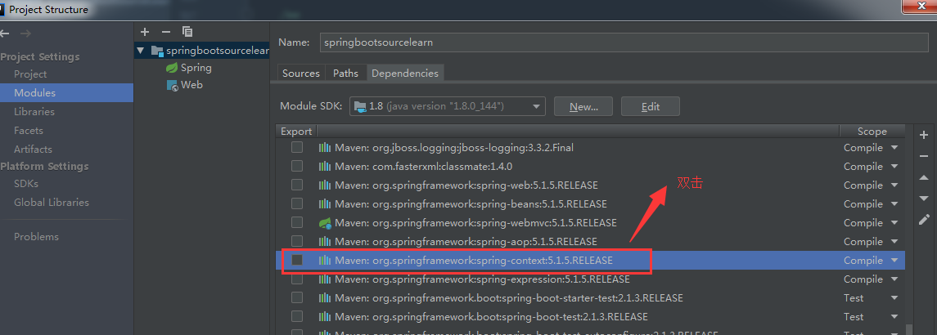Switch to the Paths tab
937x335 pixels.
(x=346, y=73)
